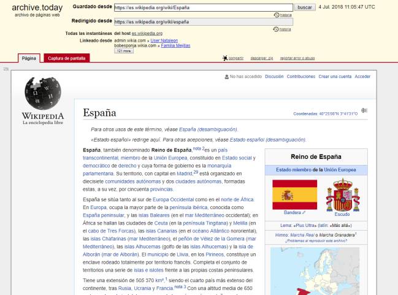Open the España peninsular link
Screen dimensions: 398x295
103,215
